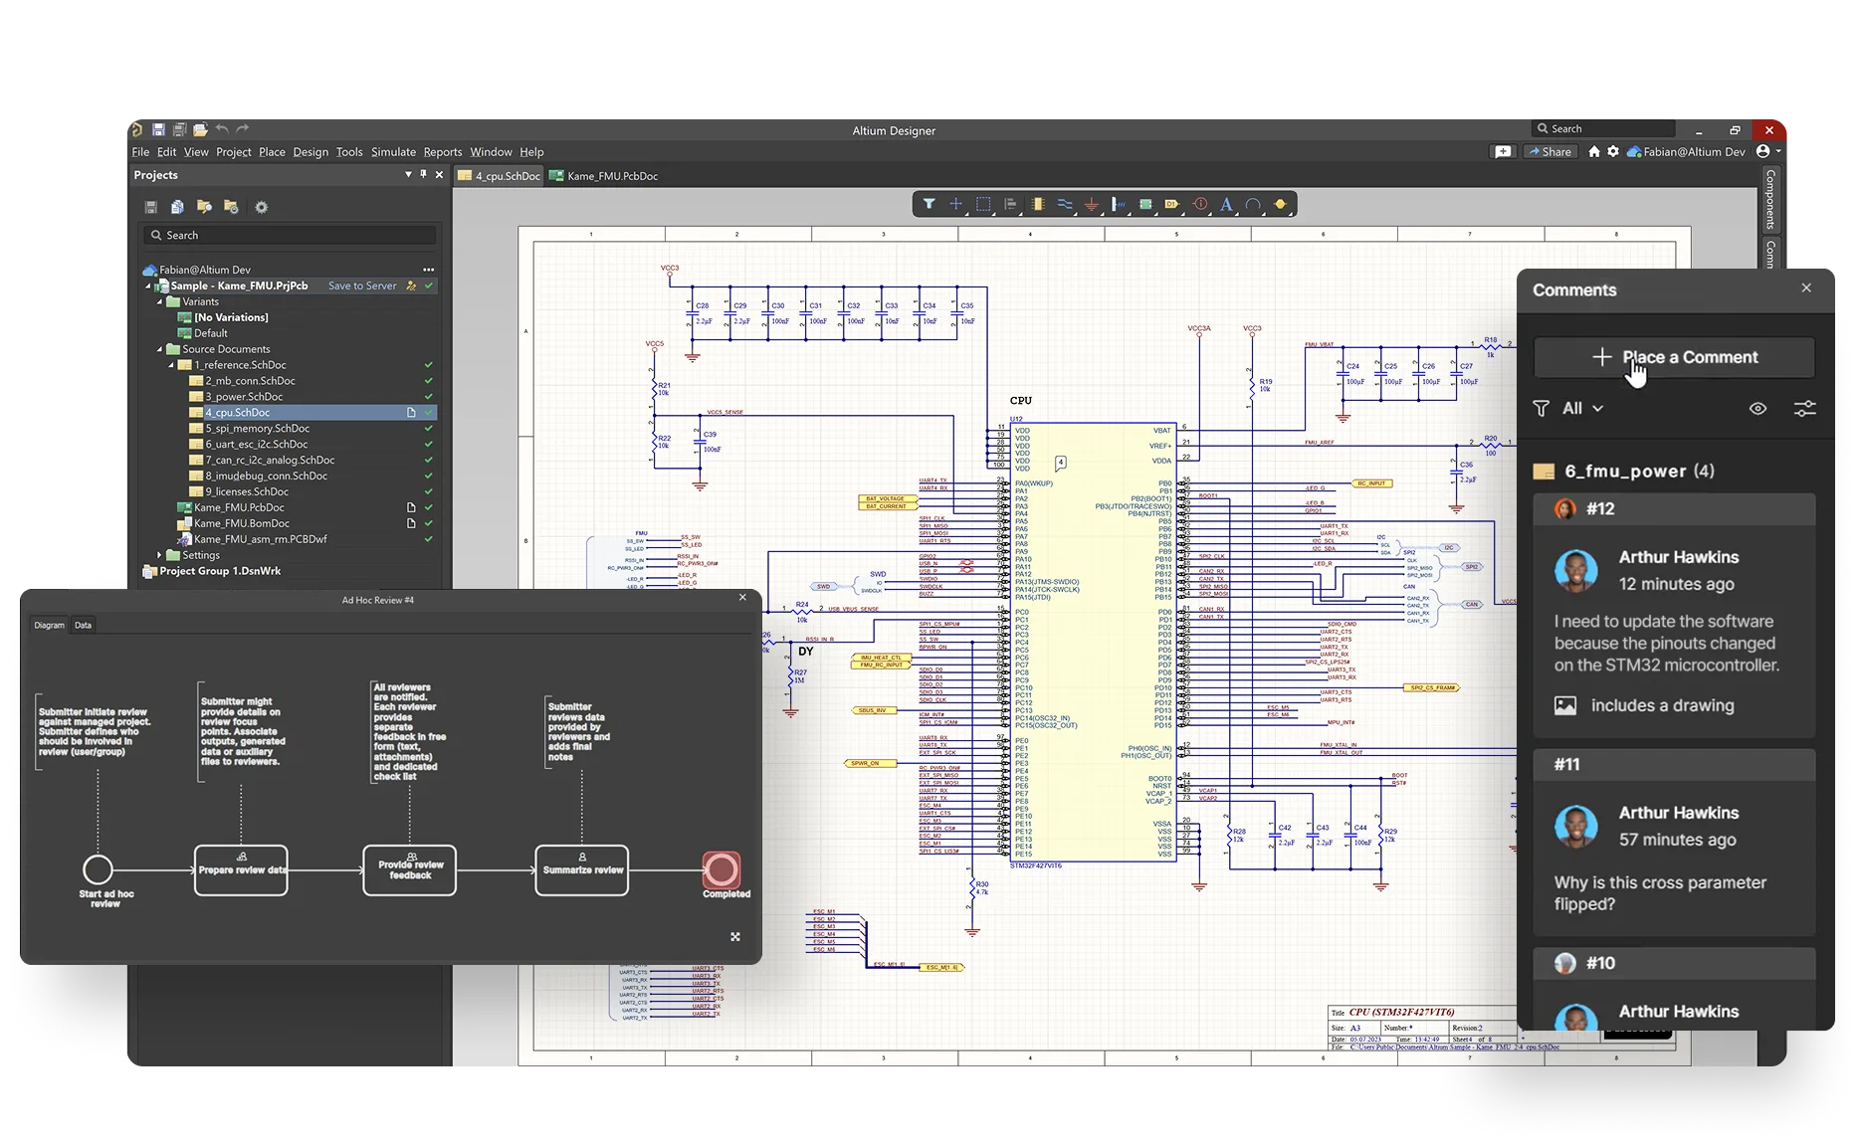
Task: Expand the Ad Hoc Review diagram to fullscreen
Action: coord(735,937)
